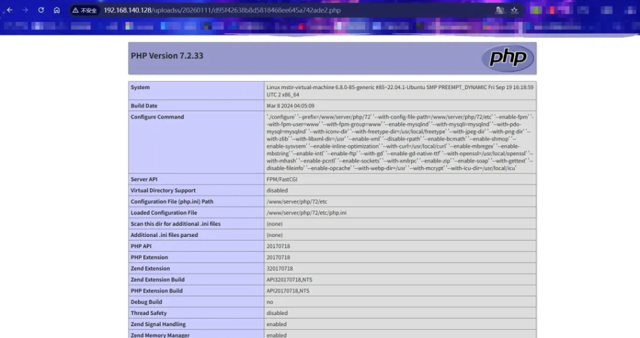Click the Build Date value Mar 8 2024
Viewport: 640px width, 338px height.
290,106
